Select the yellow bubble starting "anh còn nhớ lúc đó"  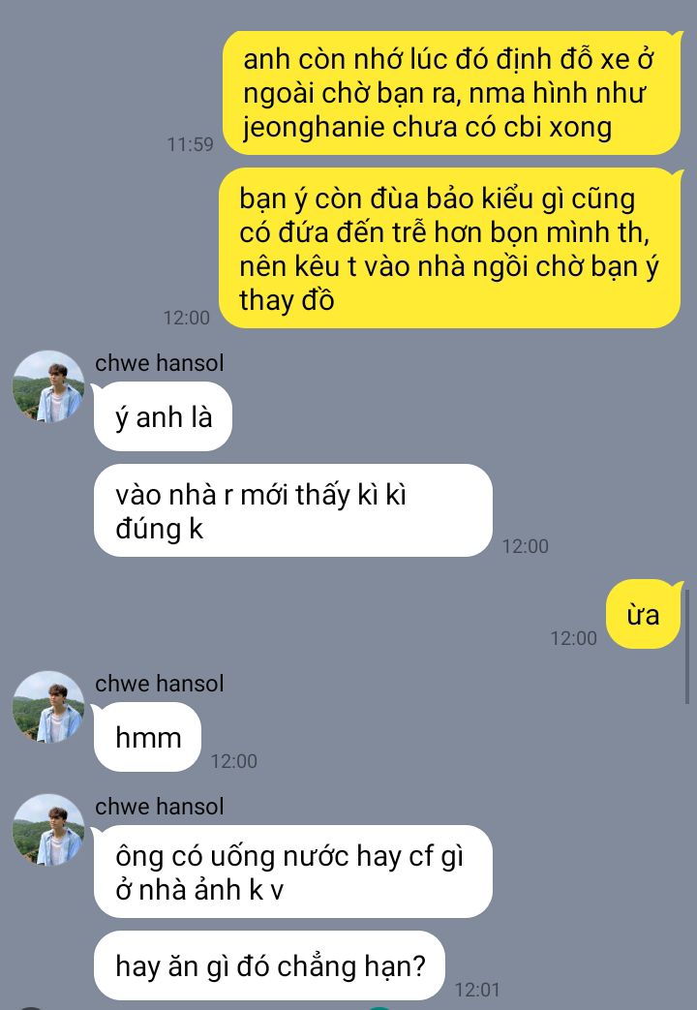(451, 93)
